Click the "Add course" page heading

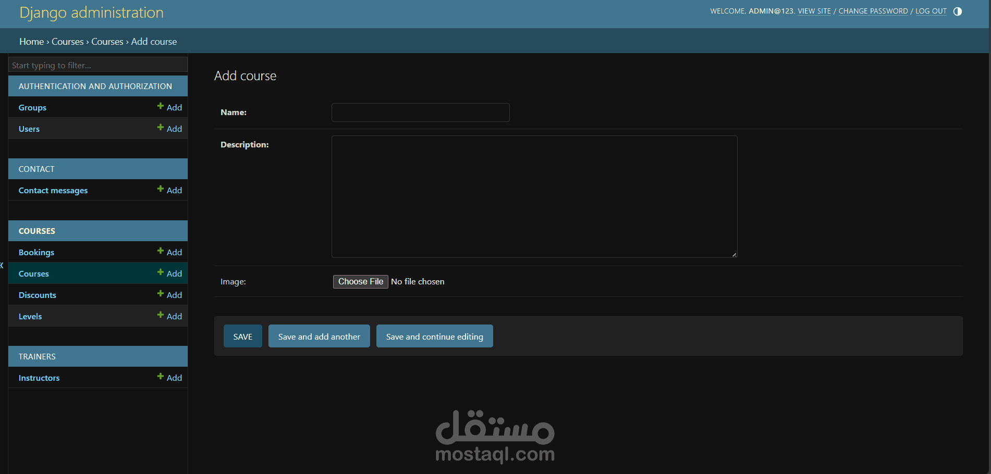[x=246, y=76]
